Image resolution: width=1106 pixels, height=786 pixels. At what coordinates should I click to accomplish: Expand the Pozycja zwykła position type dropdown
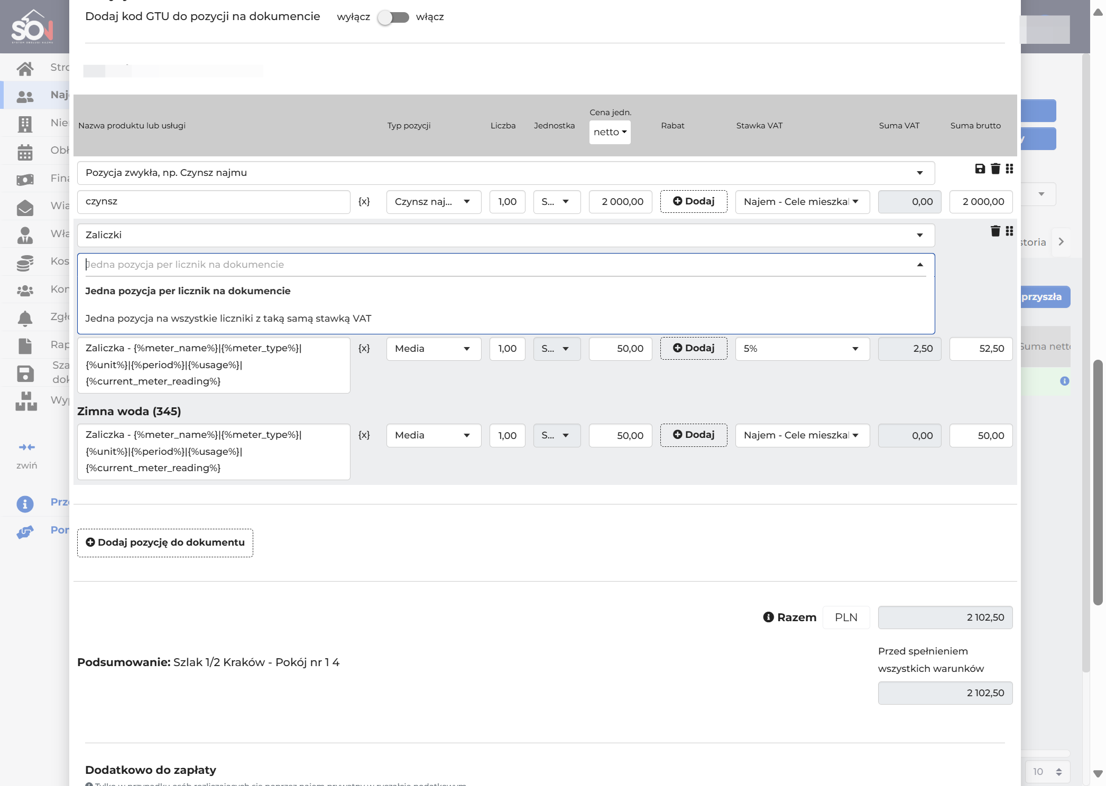click(506, 173)
